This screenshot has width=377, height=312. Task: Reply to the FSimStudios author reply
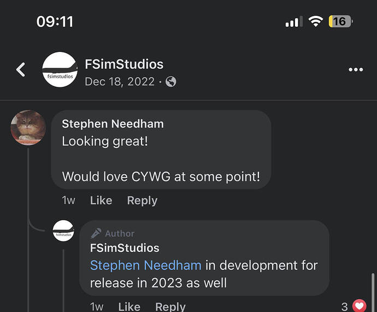[x=170, y=307]
